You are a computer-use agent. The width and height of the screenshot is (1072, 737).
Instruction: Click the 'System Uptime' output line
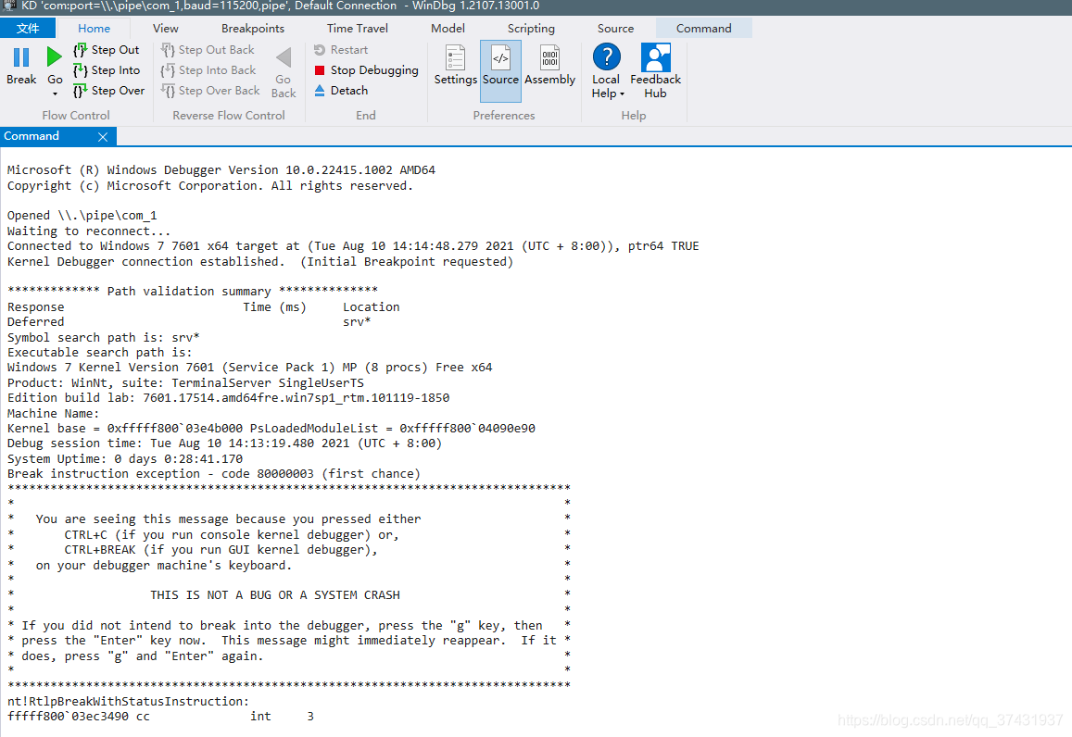pos(125,459)
